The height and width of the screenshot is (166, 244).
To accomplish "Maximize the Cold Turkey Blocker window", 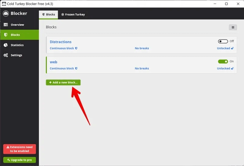I will click(x=226, y=4).
